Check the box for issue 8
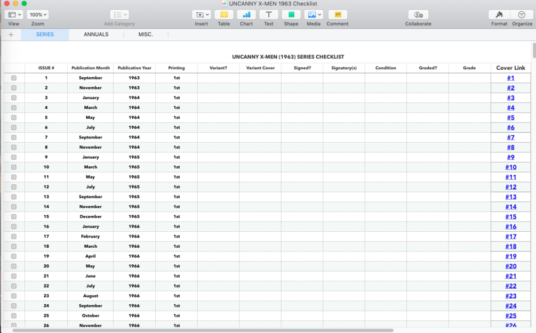This screenshot has width=536, height=333. (x=14, y=147)
